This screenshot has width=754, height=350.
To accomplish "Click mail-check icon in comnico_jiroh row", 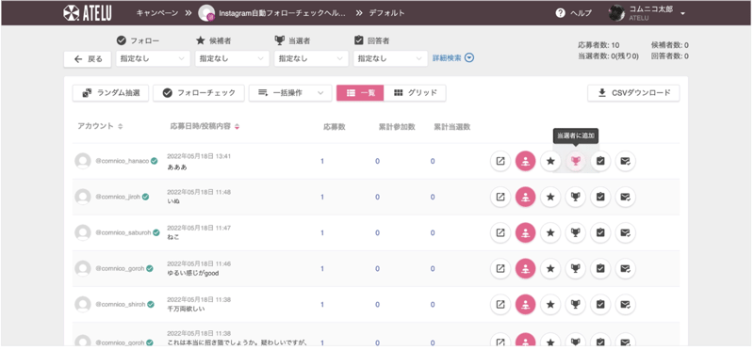I will tap(625, 197).
